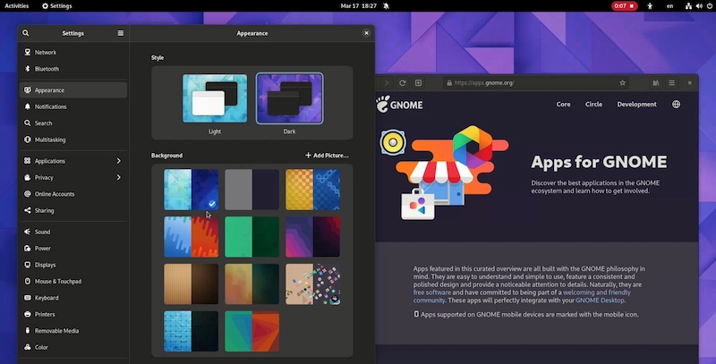The image size is (716, 364).
Task: Open the Circle tab on GNOME site
Action: tap(593, 104)
